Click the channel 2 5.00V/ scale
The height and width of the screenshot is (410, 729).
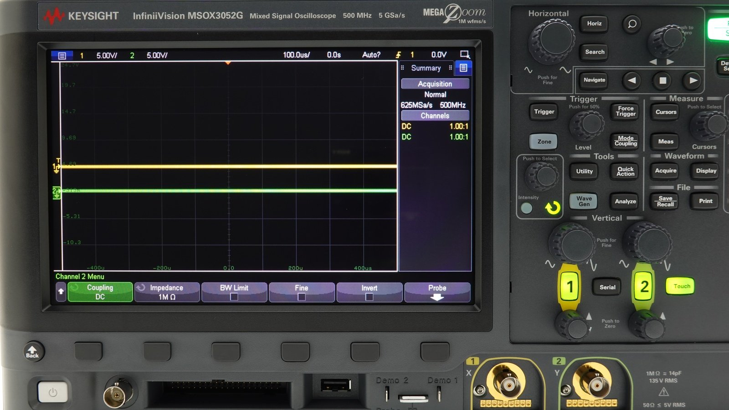pyautogui.click(x=157, y=56)
